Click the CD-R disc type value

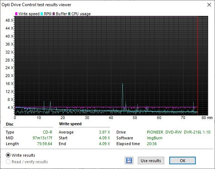point(47,132)
